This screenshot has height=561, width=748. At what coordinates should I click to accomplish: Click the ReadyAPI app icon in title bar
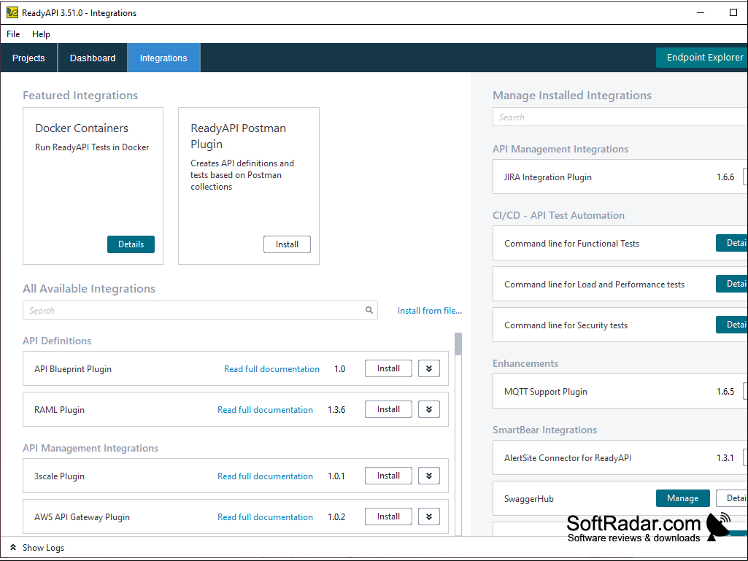click(x=12, y=12)
